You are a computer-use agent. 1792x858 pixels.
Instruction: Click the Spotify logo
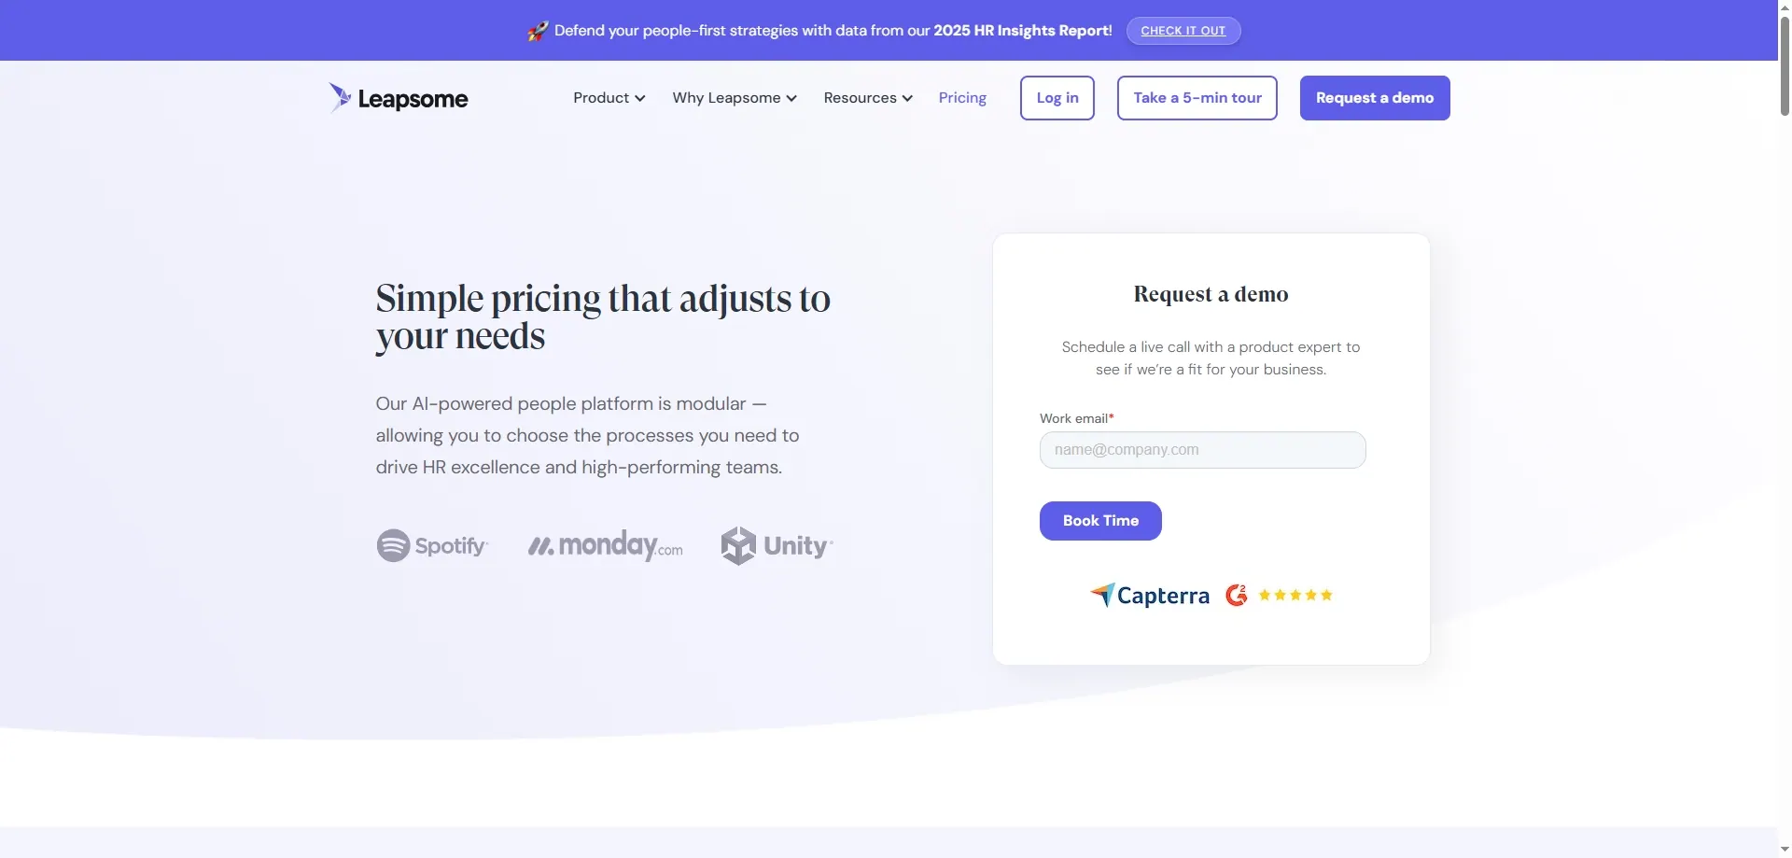(432, 545)
